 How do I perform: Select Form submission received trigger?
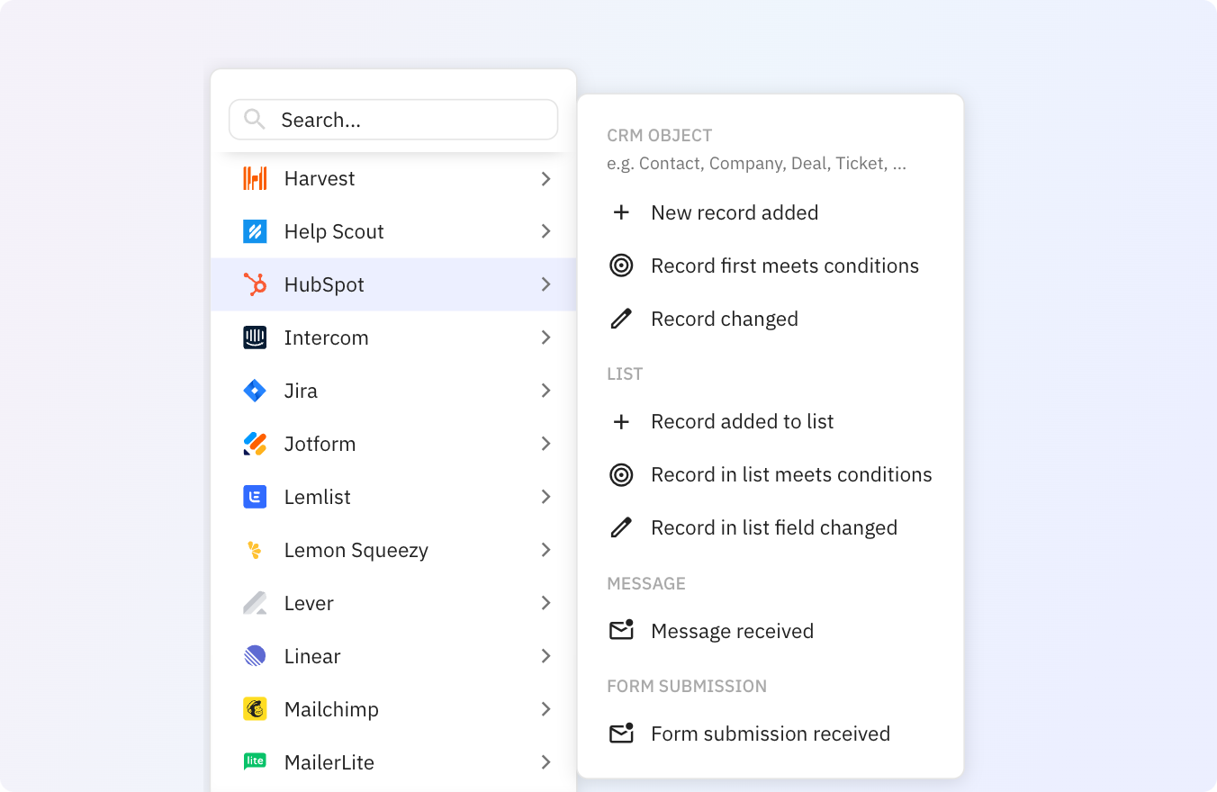(x=771, y=733)
